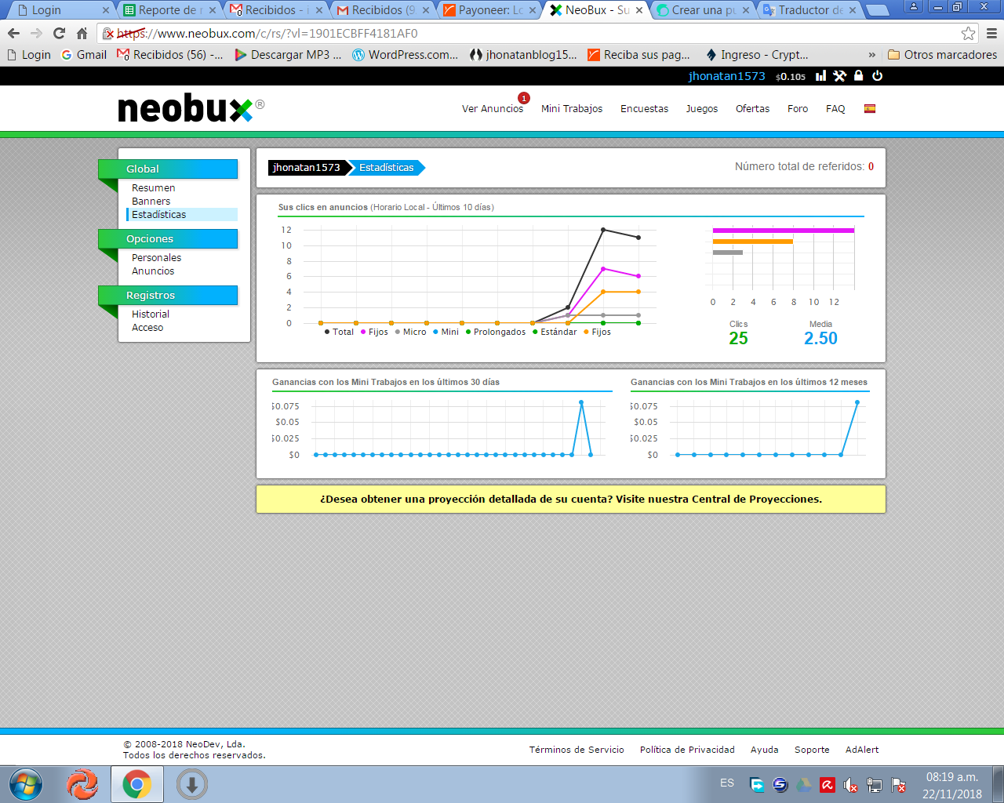Show more bookmarks with the chevron
Screen dimensions: 1004x803
pos(872,55)
